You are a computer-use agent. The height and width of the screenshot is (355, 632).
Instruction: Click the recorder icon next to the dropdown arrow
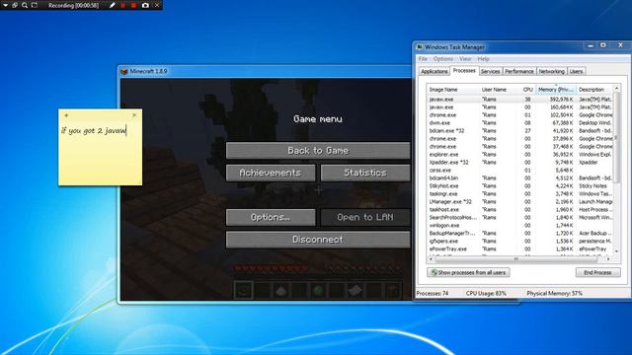15,5
